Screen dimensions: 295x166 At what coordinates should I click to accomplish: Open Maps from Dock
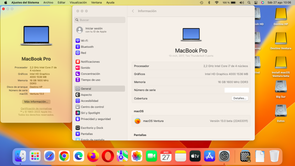(122, 156)
